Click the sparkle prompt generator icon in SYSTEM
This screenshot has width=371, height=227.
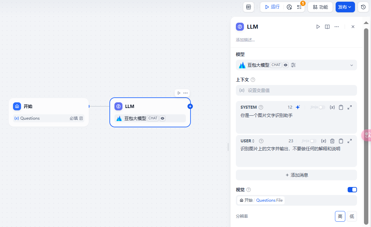click(298, 107)
